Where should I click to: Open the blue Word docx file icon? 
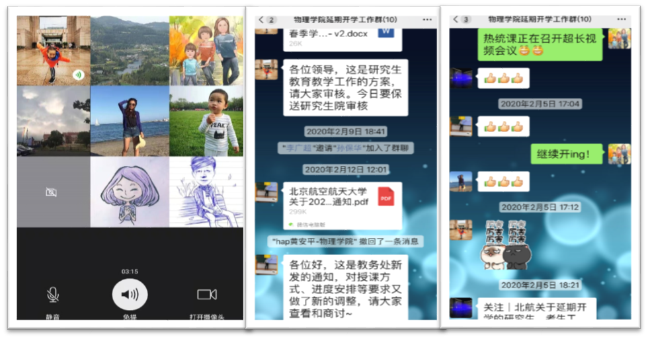click(385, 33)
